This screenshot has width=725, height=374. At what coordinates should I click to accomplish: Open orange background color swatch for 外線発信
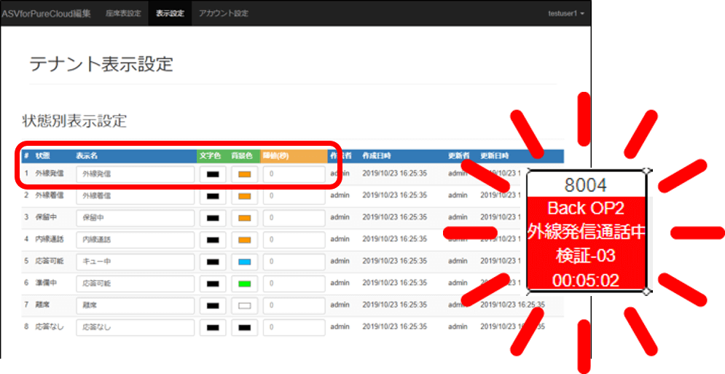(x=244, y=174)
